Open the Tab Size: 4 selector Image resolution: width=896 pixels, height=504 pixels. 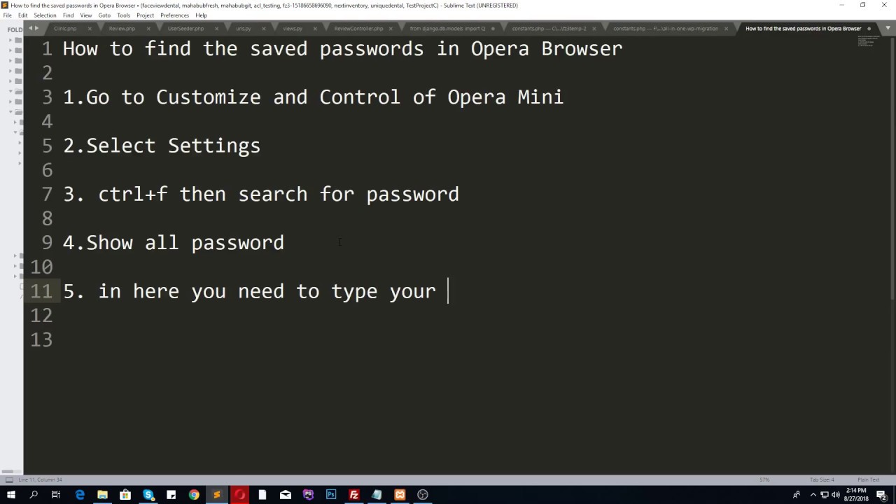point(822,479)
